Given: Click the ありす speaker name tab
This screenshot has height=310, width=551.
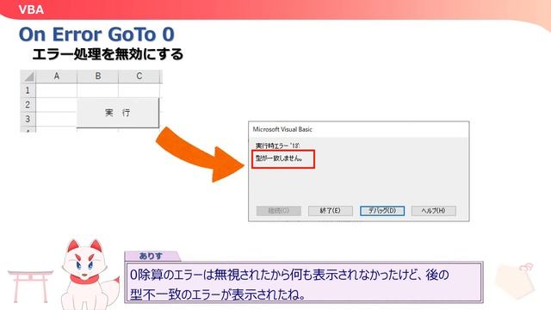Looking at the screenshot, I should pyautogui.click(x=152, y=256).
